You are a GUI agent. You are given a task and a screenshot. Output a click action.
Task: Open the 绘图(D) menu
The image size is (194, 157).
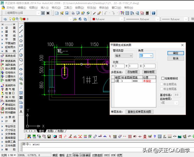pos(79,8)
